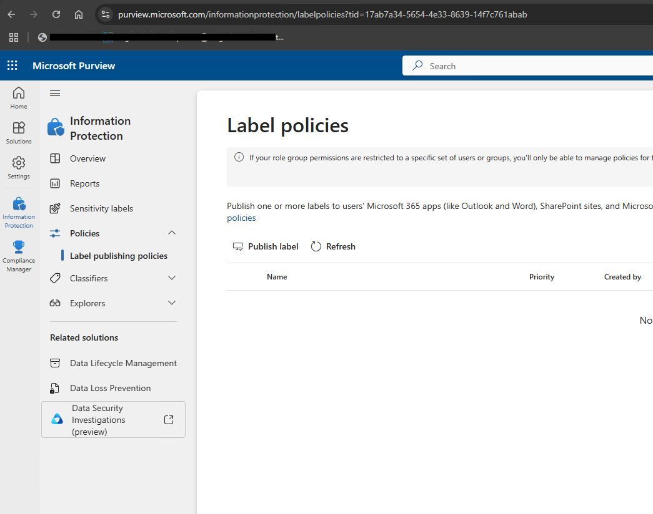Click the Refresh icon above the policies table
The image size is (653, 514).
(315, 246)
